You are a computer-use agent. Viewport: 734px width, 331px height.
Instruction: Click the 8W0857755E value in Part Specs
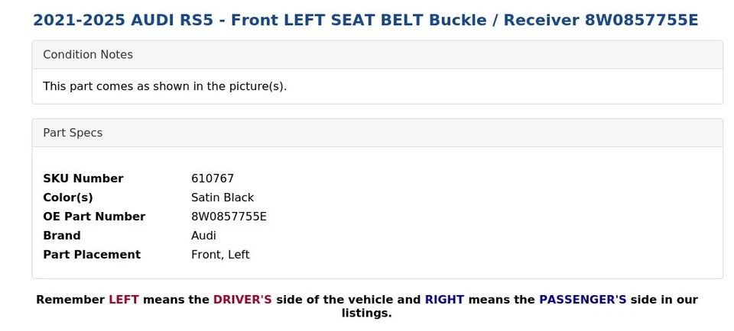point(229,217)
